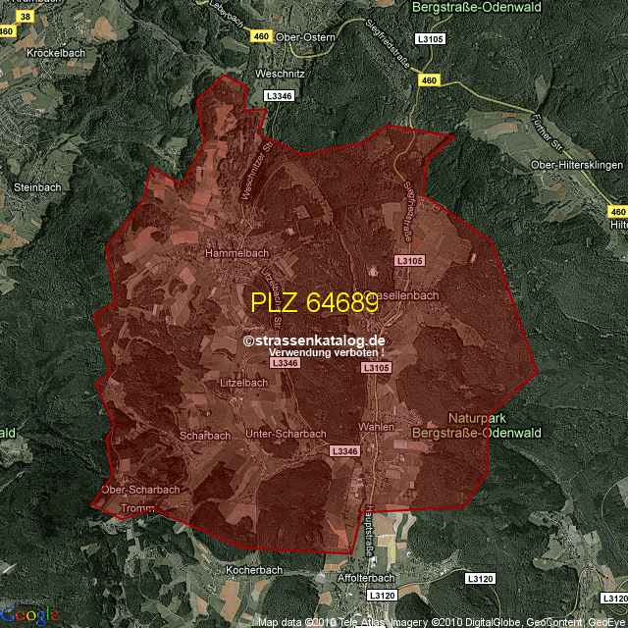Click the L3105 marker above Grasellenbach
This screenshot has height=628, width=628.
pyautogui.click(x=409, y=261)
